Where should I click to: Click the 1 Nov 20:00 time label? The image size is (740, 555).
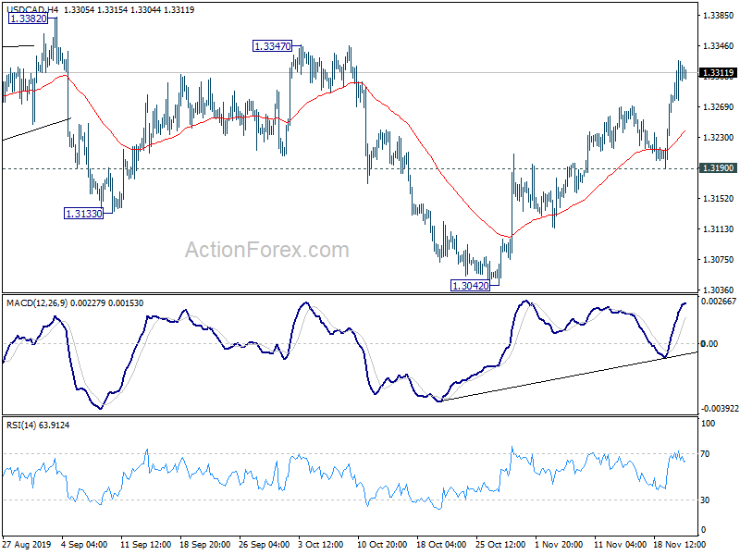coord(559,544)
